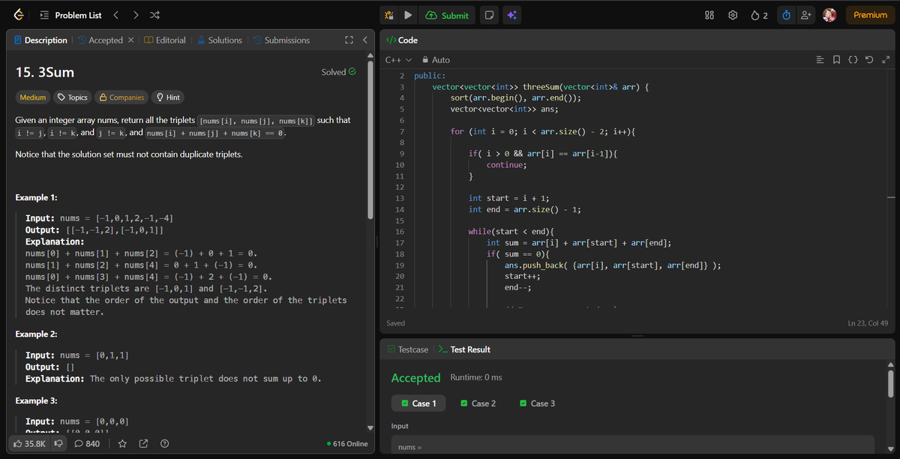The height and width of the screenshot is (459, 900).
Task: Switch to the Testcase tab
Action: (408, 349)
